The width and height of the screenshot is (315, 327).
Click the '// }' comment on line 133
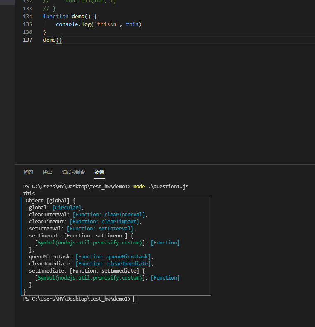tap(49, 9)
